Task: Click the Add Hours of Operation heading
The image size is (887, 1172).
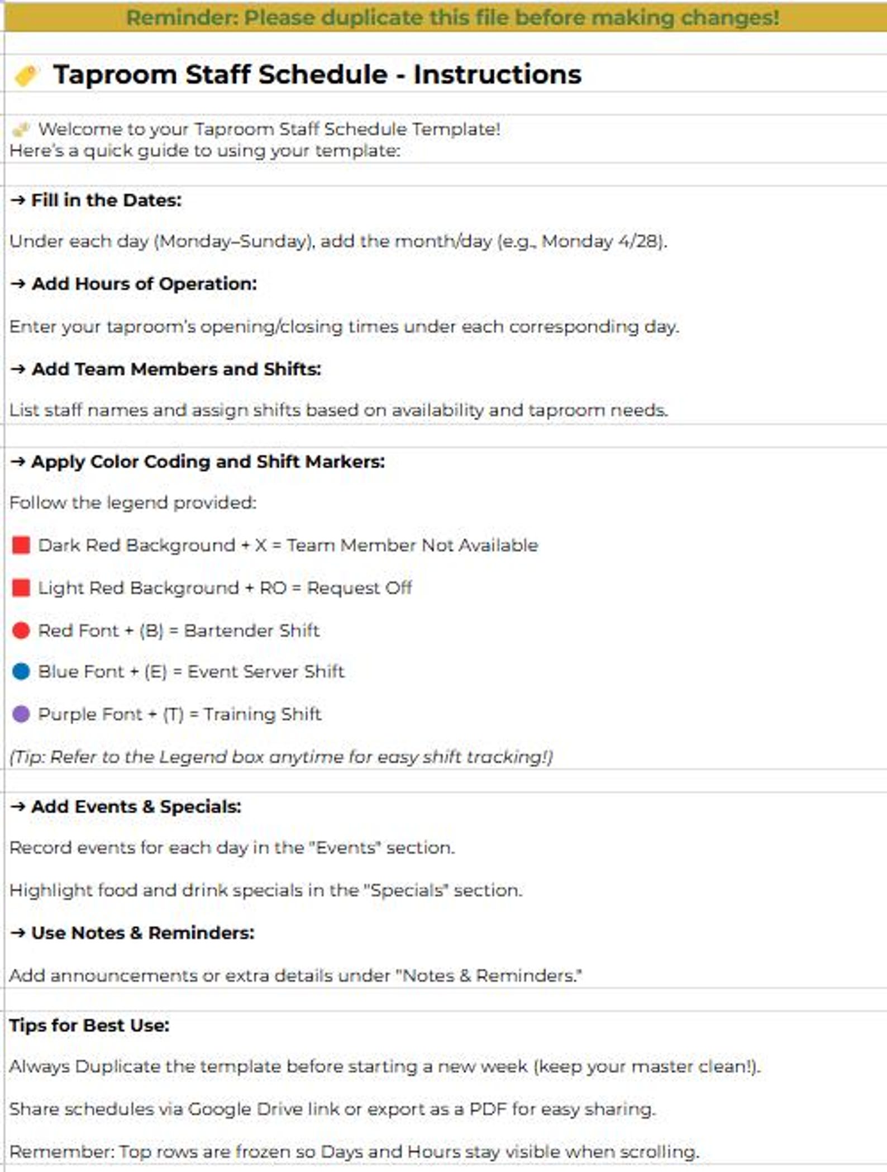Action: pyautogui.click(x=133, y=284)
